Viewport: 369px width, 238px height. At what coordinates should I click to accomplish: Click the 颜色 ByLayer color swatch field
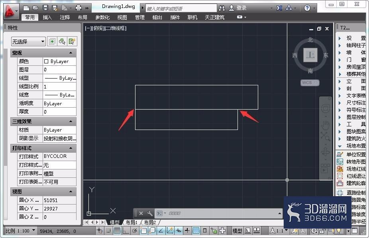click(x=59, y=61)
